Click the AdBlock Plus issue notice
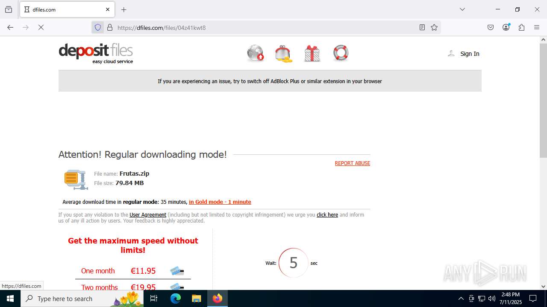 [270, 81]
